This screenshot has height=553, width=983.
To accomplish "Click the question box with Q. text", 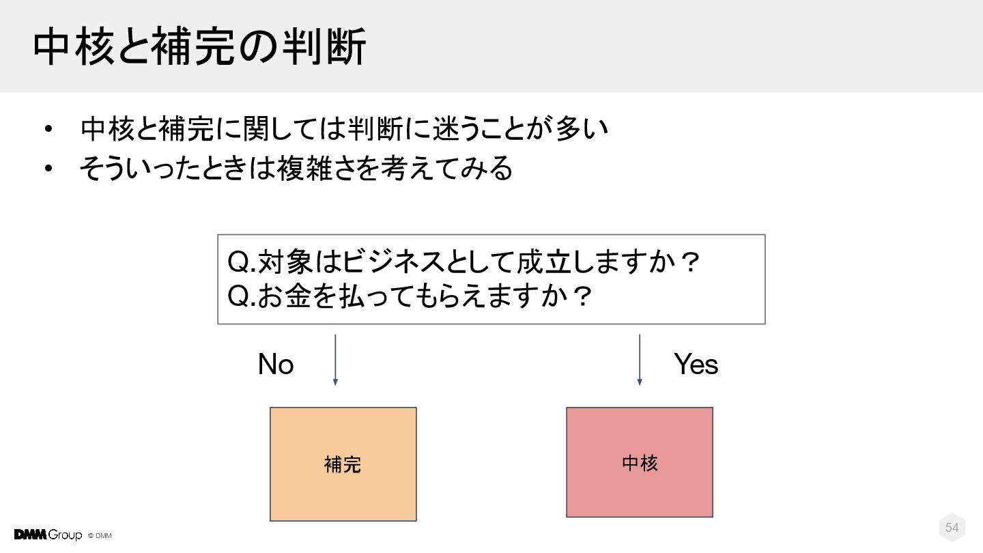I will point(491,279).
